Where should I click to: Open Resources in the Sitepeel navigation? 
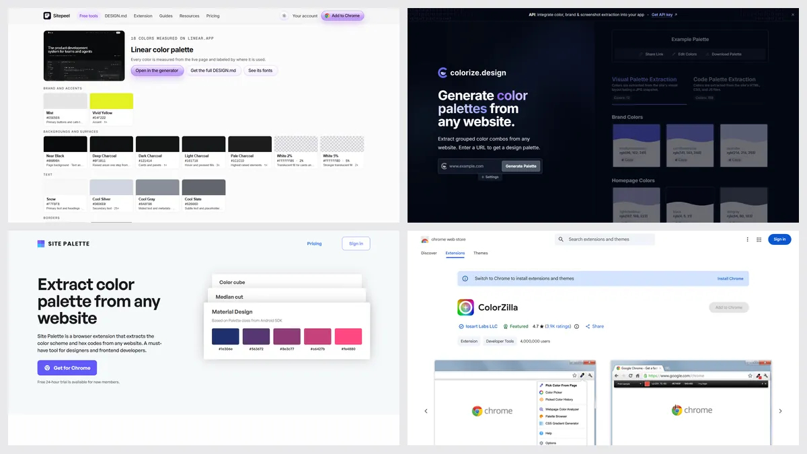[x=190, y=15]
